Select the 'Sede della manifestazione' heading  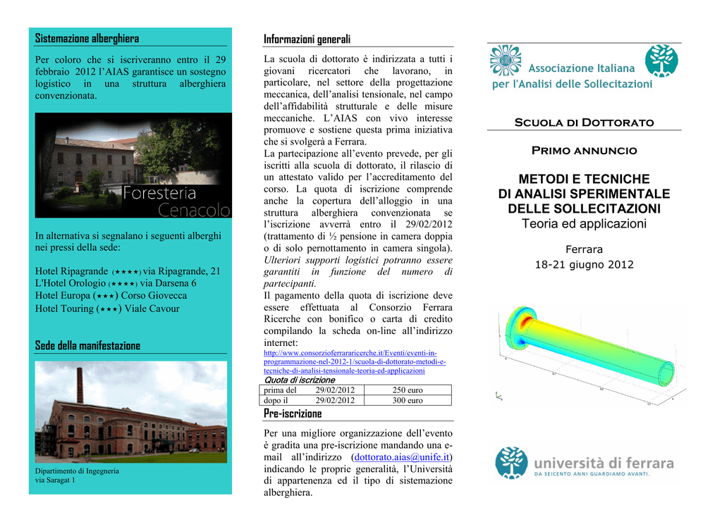[x=87, y=346]
